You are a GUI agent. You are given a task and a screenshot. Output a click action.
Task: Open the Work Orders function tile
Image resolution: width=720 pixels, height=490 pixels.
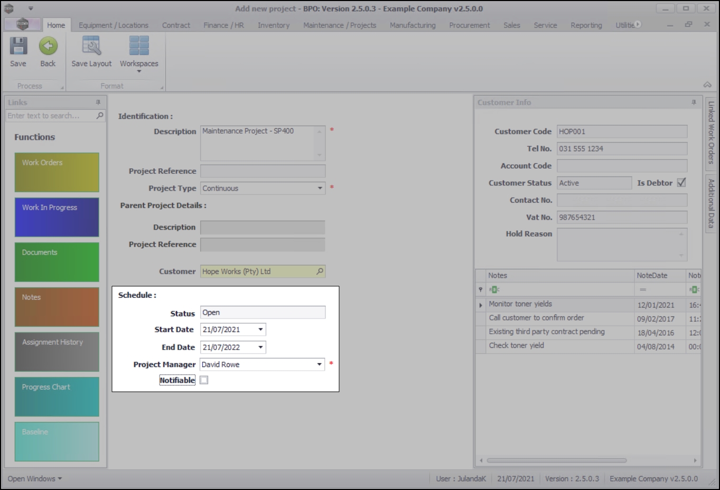(x=57, y=172)
